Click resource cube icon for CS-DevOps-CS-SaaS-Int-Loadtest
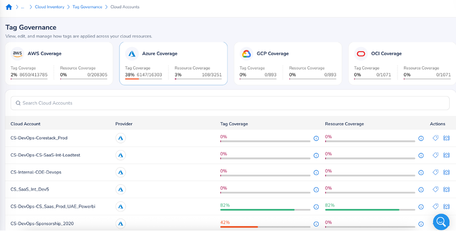The width and height of the screenshot is (456, 231). 446,155
